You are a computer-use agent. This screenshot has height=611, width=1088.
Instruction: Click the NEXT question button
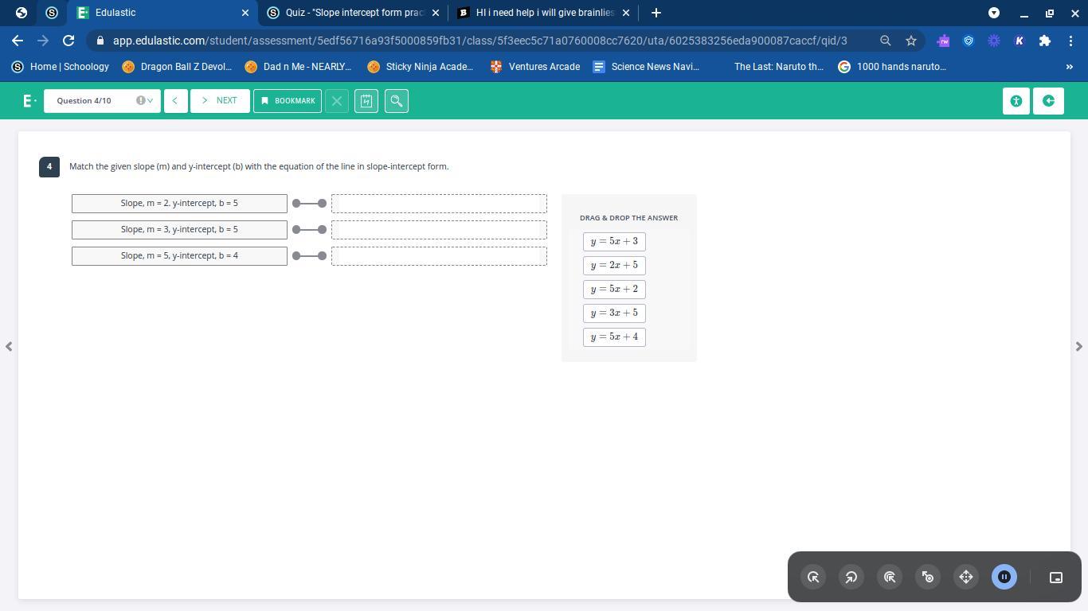point(220,101)
